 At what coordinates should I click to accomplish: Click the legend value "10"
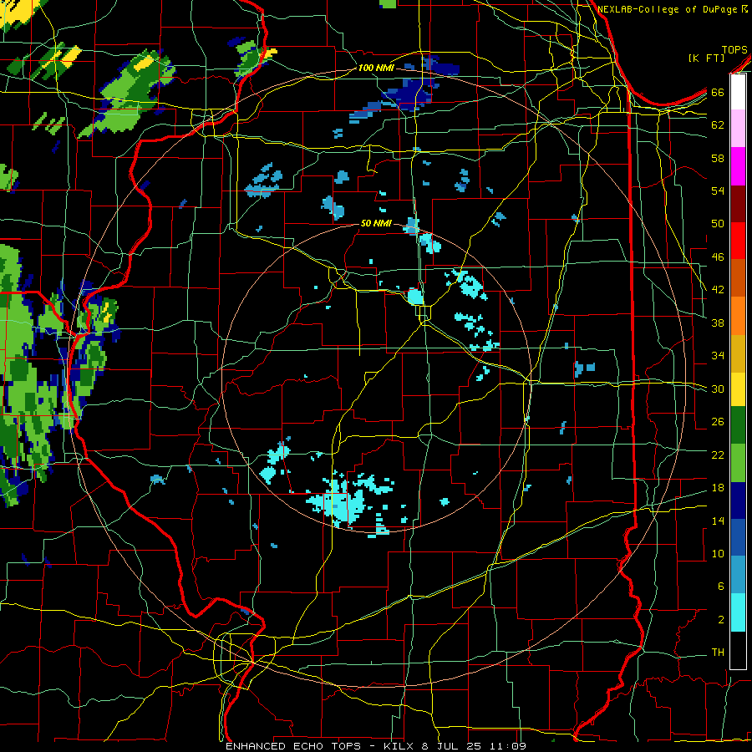coord(718,553)
